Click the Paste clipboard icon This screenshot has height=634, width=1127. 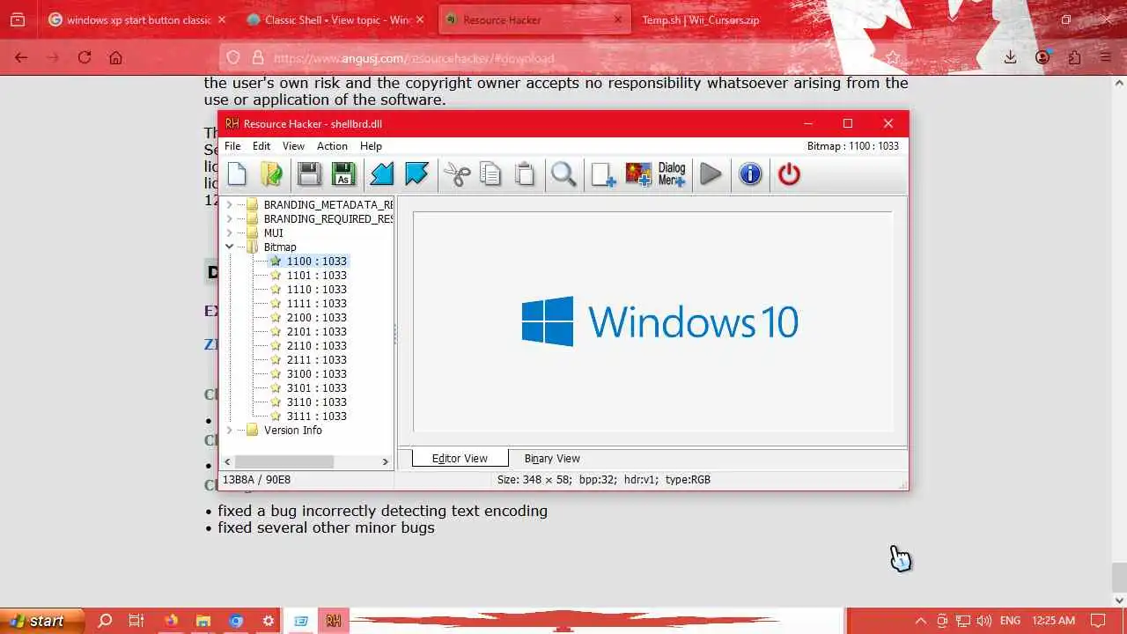click(525, 174)
